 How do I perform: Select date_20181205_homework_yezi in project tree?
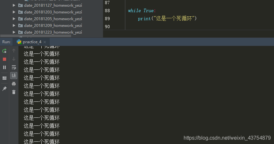(53, 19)
